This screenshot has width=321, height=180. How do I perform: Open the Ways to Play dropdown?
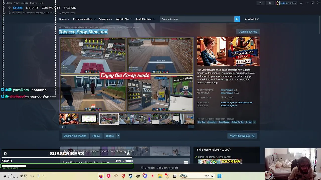pos(124,19)
